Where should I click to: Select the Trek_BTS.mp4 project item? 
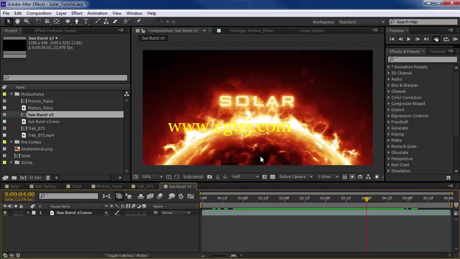tap(41, 135)
